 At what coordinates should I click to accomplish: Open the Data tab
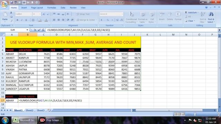(63, 8)
